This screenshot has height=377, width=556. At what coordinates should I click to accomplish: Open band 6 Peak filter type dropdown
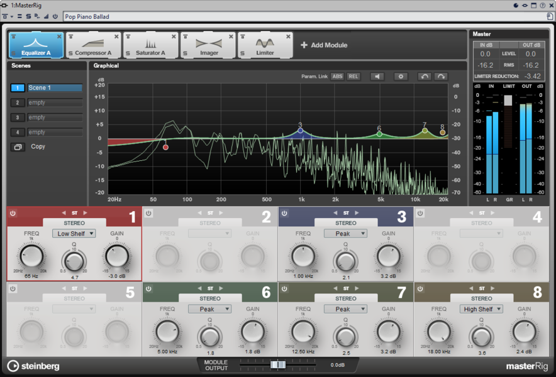coord(210,309)
